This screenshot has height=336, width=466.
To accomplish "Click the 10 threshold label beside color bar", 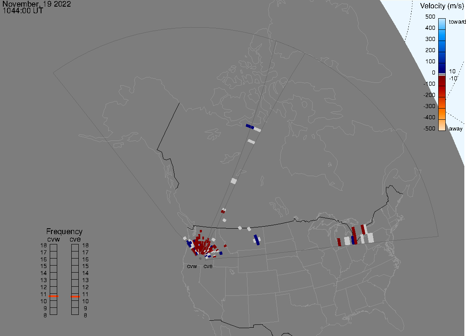I will 452,72.
